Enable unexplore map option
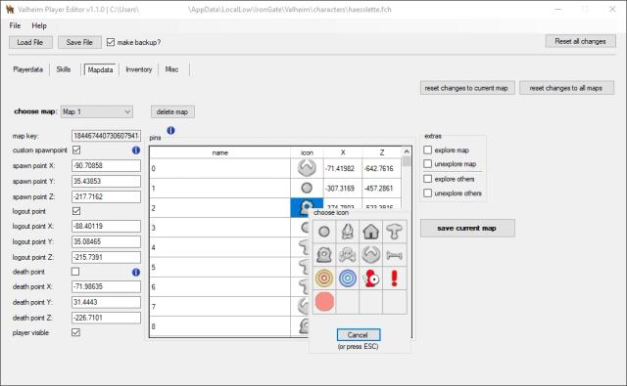The height and width of the screenshot is (386, 627). tap(428, 164)
